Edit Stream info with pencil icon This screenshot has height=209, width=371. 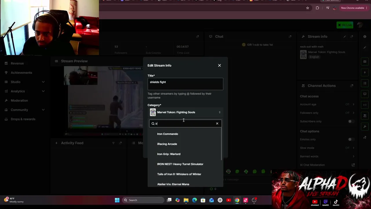[345, 37]
